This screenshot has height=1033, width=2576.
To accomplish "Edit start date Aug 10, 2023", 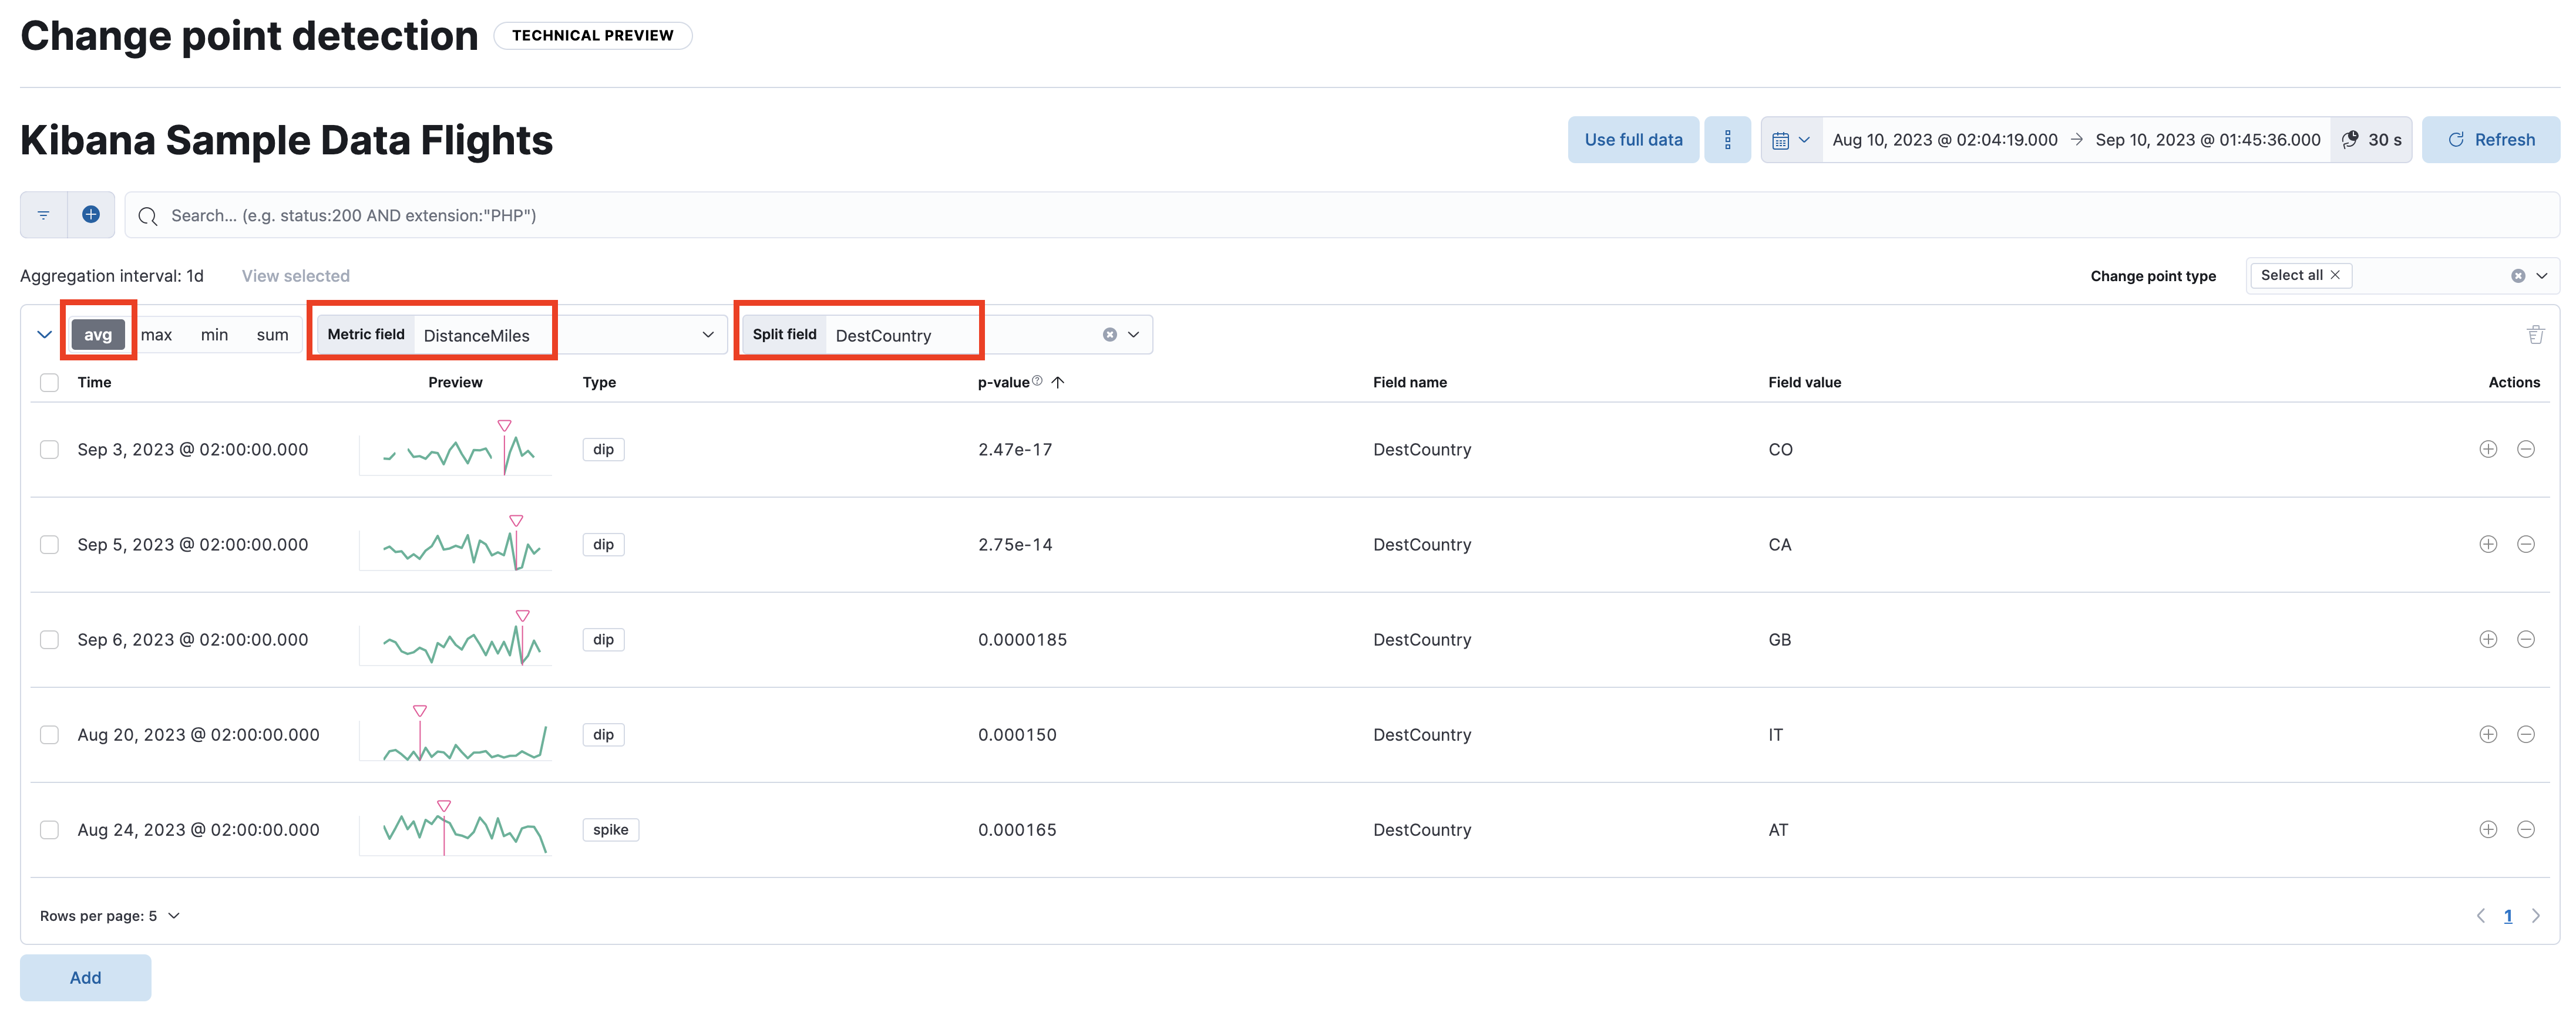I will (1945, 140).
